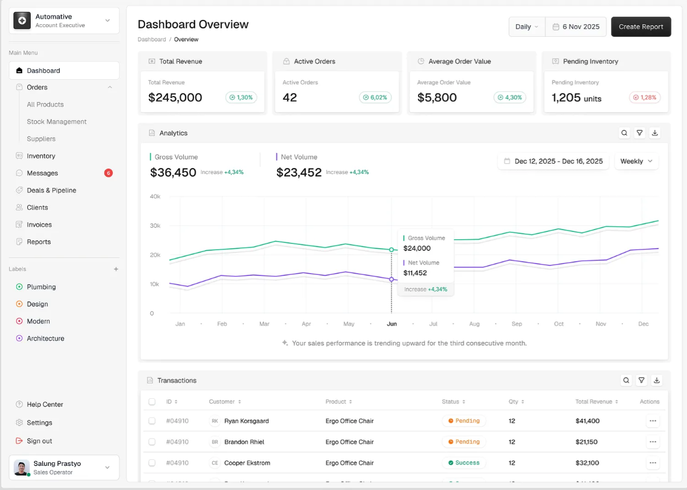Click the Inventory sidebar icon
Viewport: 687px width, 490px height.
click(19, 156)
